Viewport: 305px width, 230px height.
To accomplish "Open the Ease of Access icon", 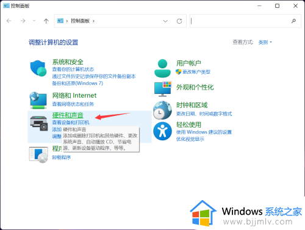I will [162, 131].
